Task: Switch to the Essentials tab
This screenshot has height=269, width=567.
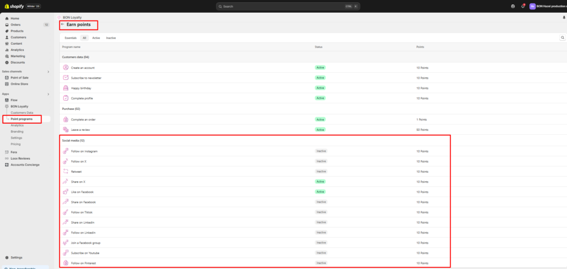Action: pos(70,38)
